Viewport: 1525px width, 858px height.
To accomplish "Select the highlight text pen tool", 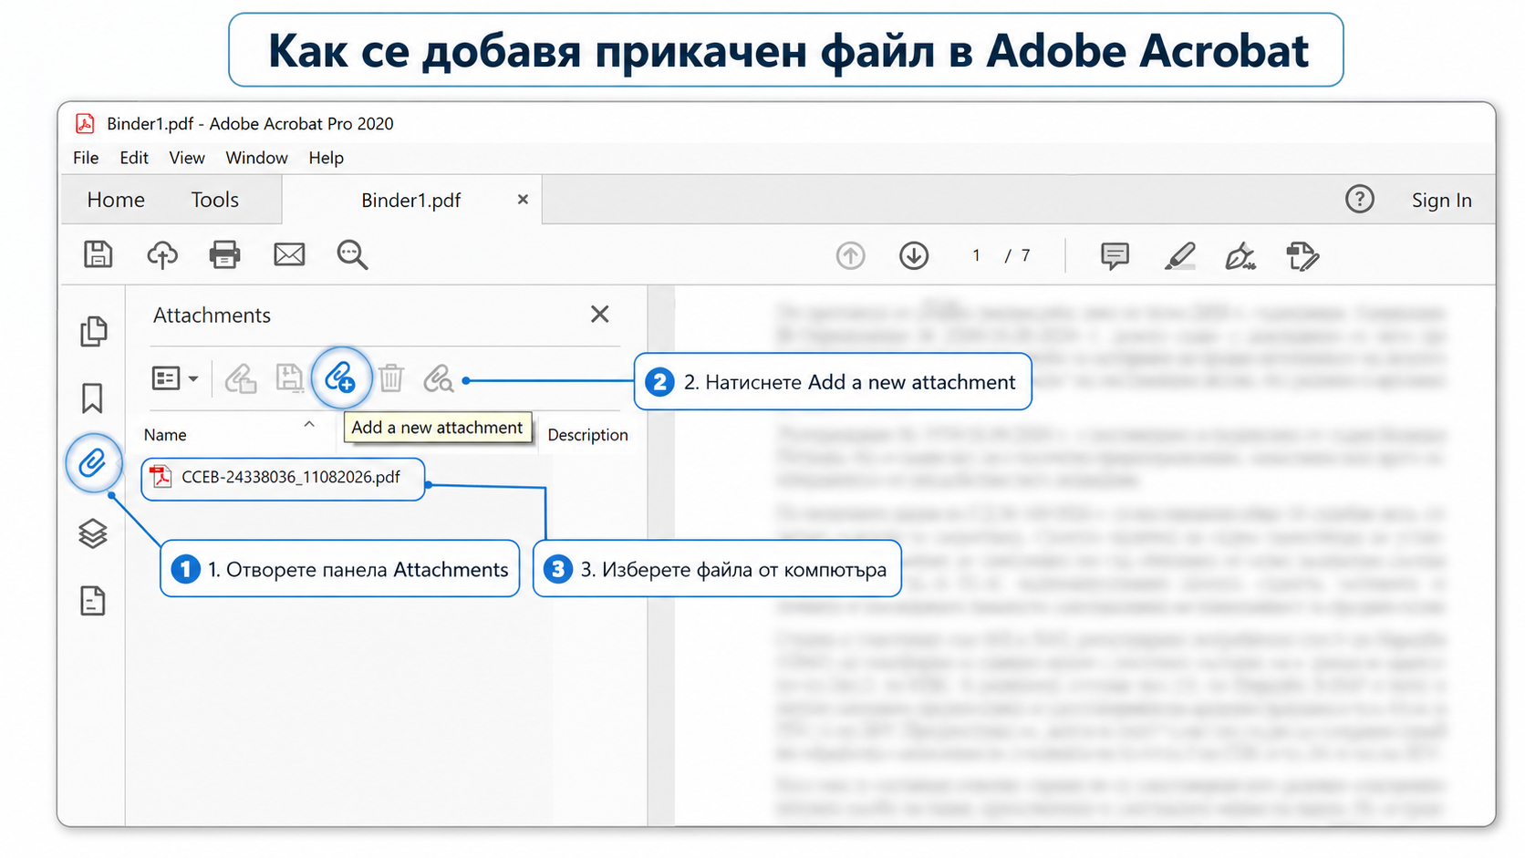I will [1179, 256].
